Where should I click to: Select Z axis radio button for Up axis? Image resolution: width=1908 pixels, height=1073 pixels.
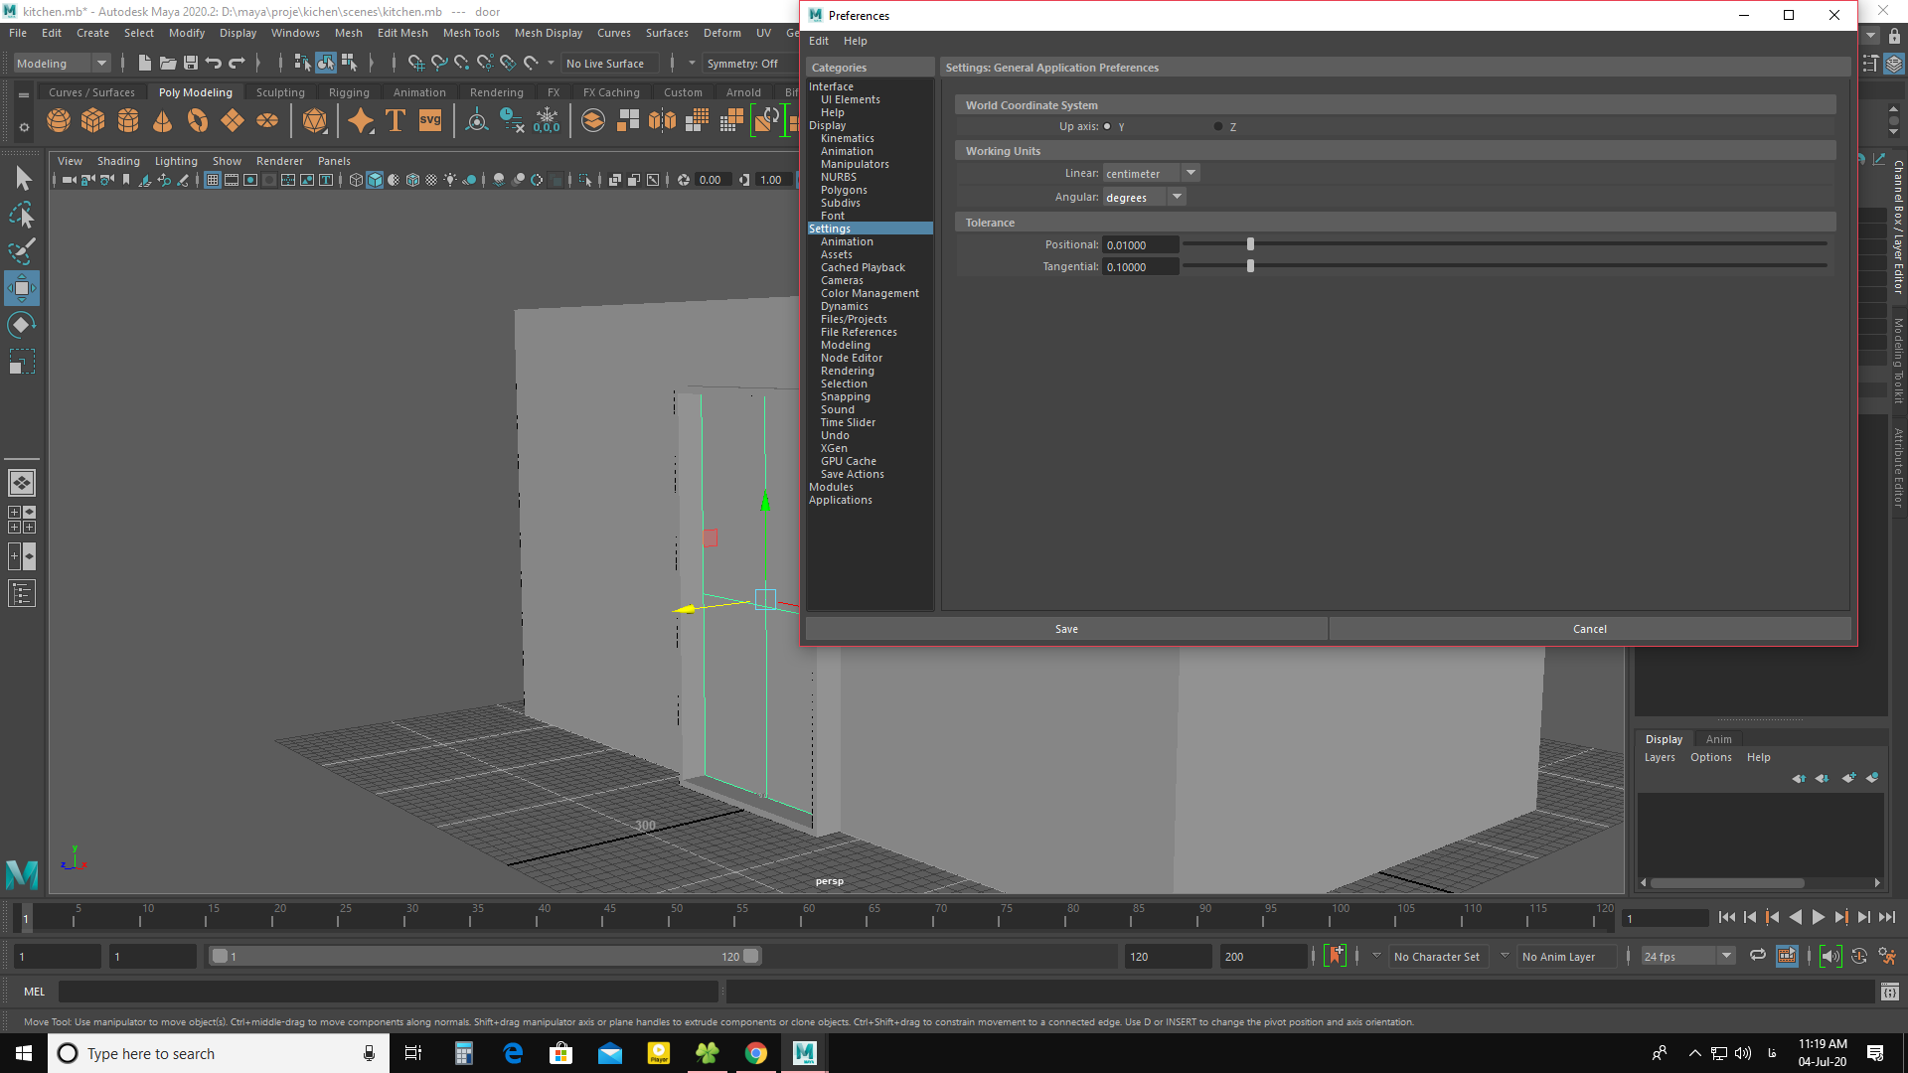point(1218,126)
